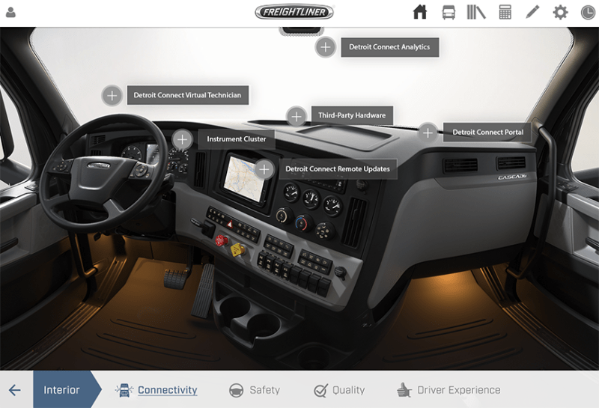Open the library books icon

pyautogui.click(x=476, y=12)
